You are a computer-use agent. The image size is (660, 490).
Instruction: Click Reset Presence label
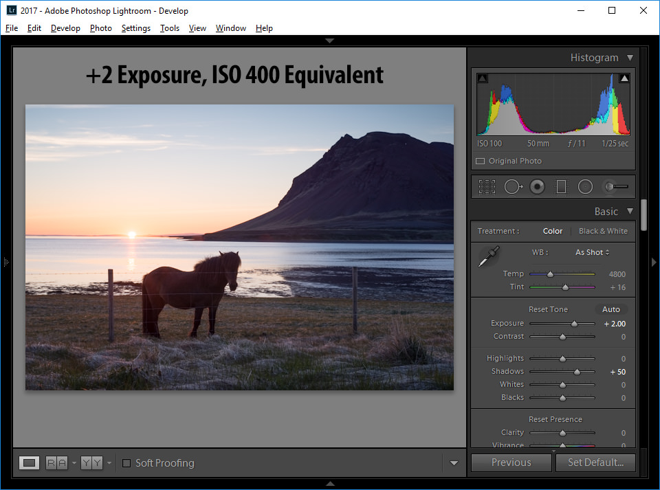tap(555, 419)
